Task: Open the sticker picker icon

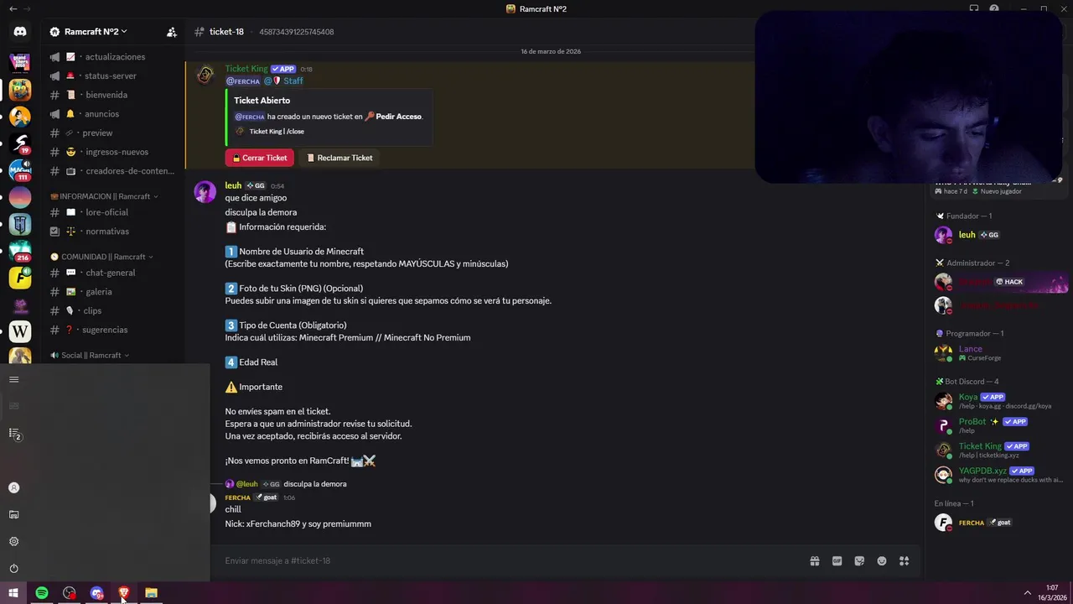Action: click(859, 561)
